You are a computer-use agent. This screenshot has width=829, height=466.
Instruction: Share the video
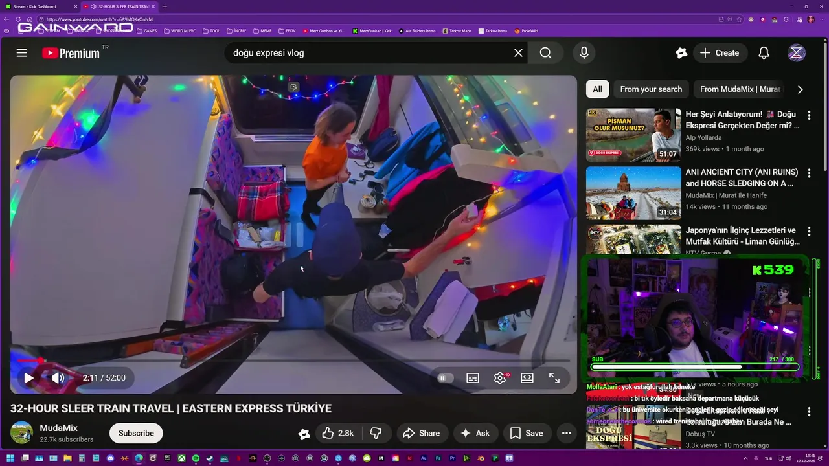pyautogui.click(x=421, y=433)
